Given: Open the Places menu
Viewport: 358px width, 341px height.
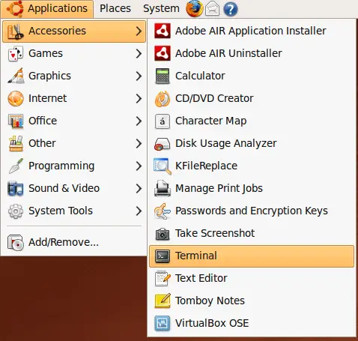Looking at the screenshot, I should (x=115, y=9).
